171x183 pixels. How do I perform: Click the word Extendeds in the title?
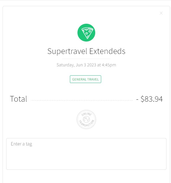click(107, 51)
